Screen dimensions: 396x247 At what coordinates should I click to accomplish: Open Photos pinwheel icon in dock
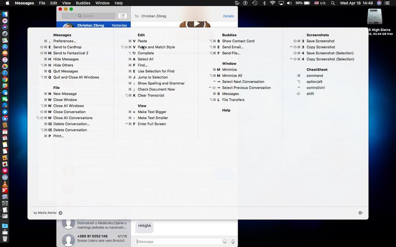pyautogui.click(x=5, y=66)
